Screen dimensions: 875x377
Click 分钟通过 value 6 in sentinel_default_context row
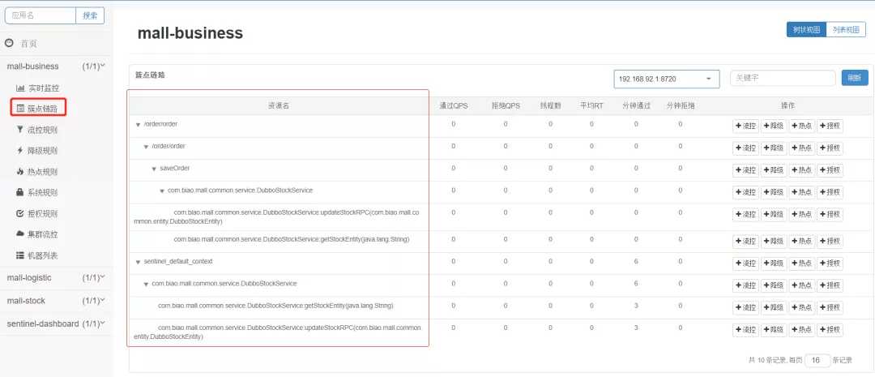[x=636, y=261]
